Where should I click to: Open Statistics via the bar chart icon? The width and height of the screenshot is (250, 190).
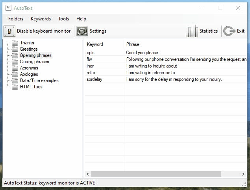coord(192,31)
